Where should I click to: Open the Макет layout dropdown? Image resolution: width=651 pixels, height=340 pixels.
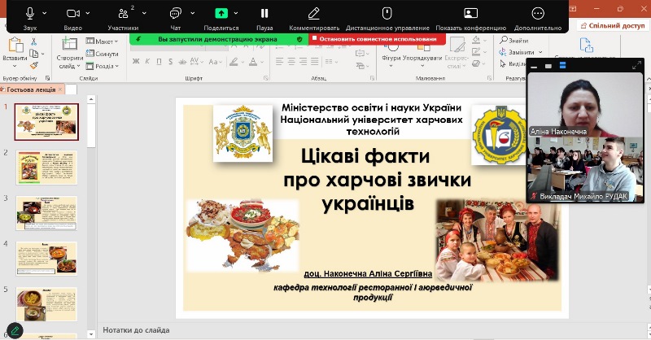(102, 41)
